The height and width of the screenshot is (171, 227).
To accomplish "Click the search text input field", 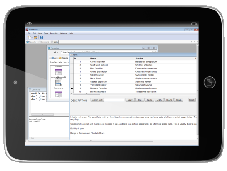I will click(x=114, y=100).
